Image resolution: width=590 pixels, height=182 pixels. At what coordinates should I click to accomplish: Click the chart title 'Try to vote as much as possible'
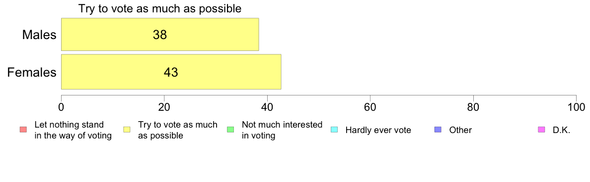[x=160, y=8]
